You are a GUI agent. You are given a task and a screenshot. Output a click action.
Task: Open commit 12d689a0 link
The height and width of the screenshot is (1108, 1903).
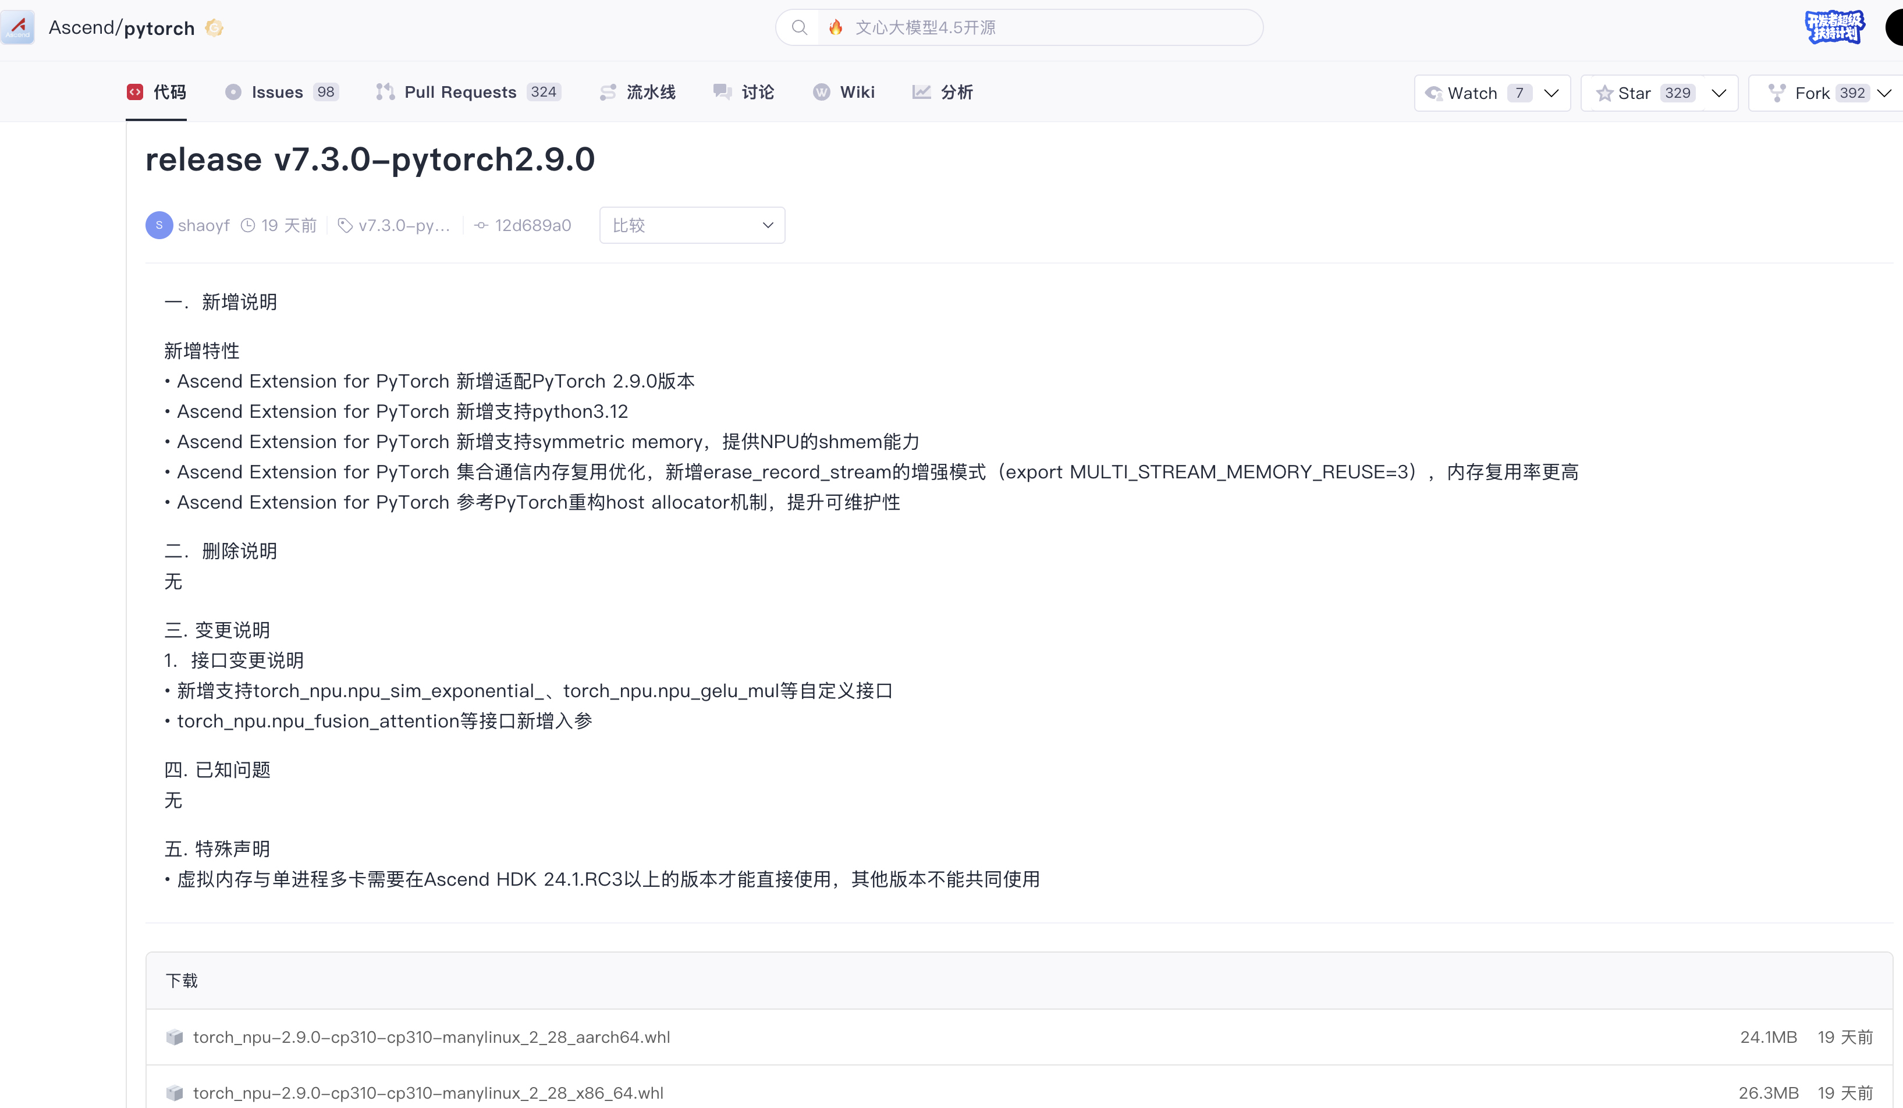[532, 225]
